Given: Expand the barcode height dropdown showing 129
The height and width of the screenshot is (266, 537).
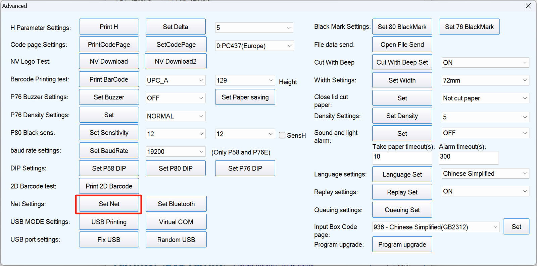Looking at the screenshot, I should click(x=245, y=80).
